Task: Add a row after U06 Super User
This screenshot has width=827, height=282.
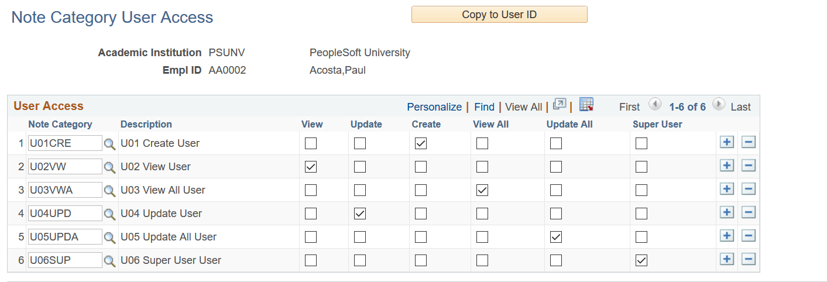Action: pyautogui.click(x=726, y=260)
